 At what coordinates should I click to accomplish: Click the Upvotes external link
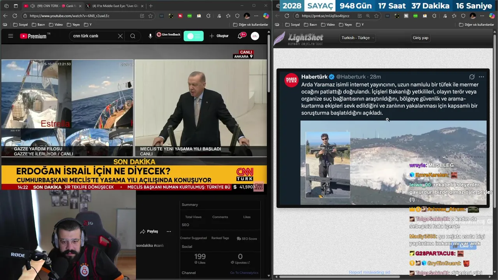point(240,262)
